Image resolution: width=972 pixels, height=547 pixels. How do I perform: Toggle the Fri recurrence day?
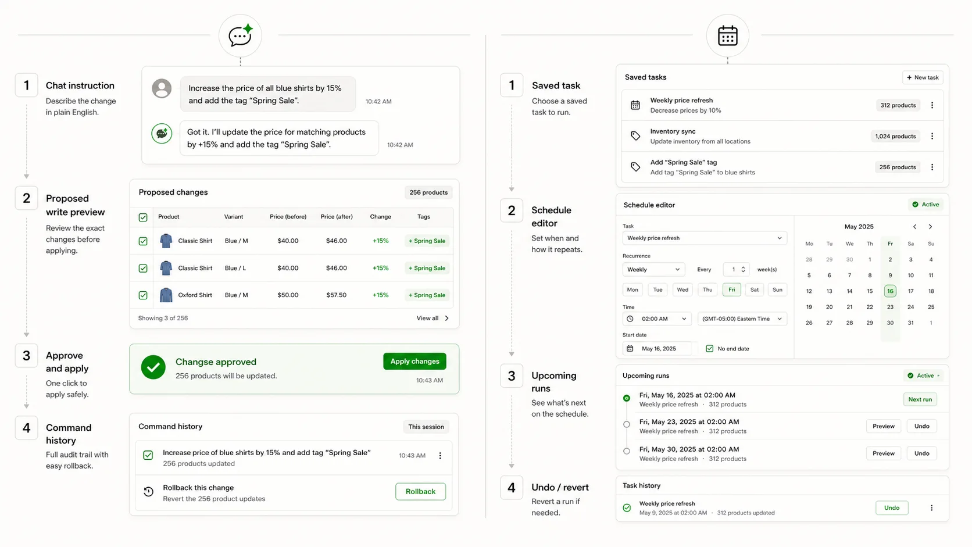tap(732, 289)
